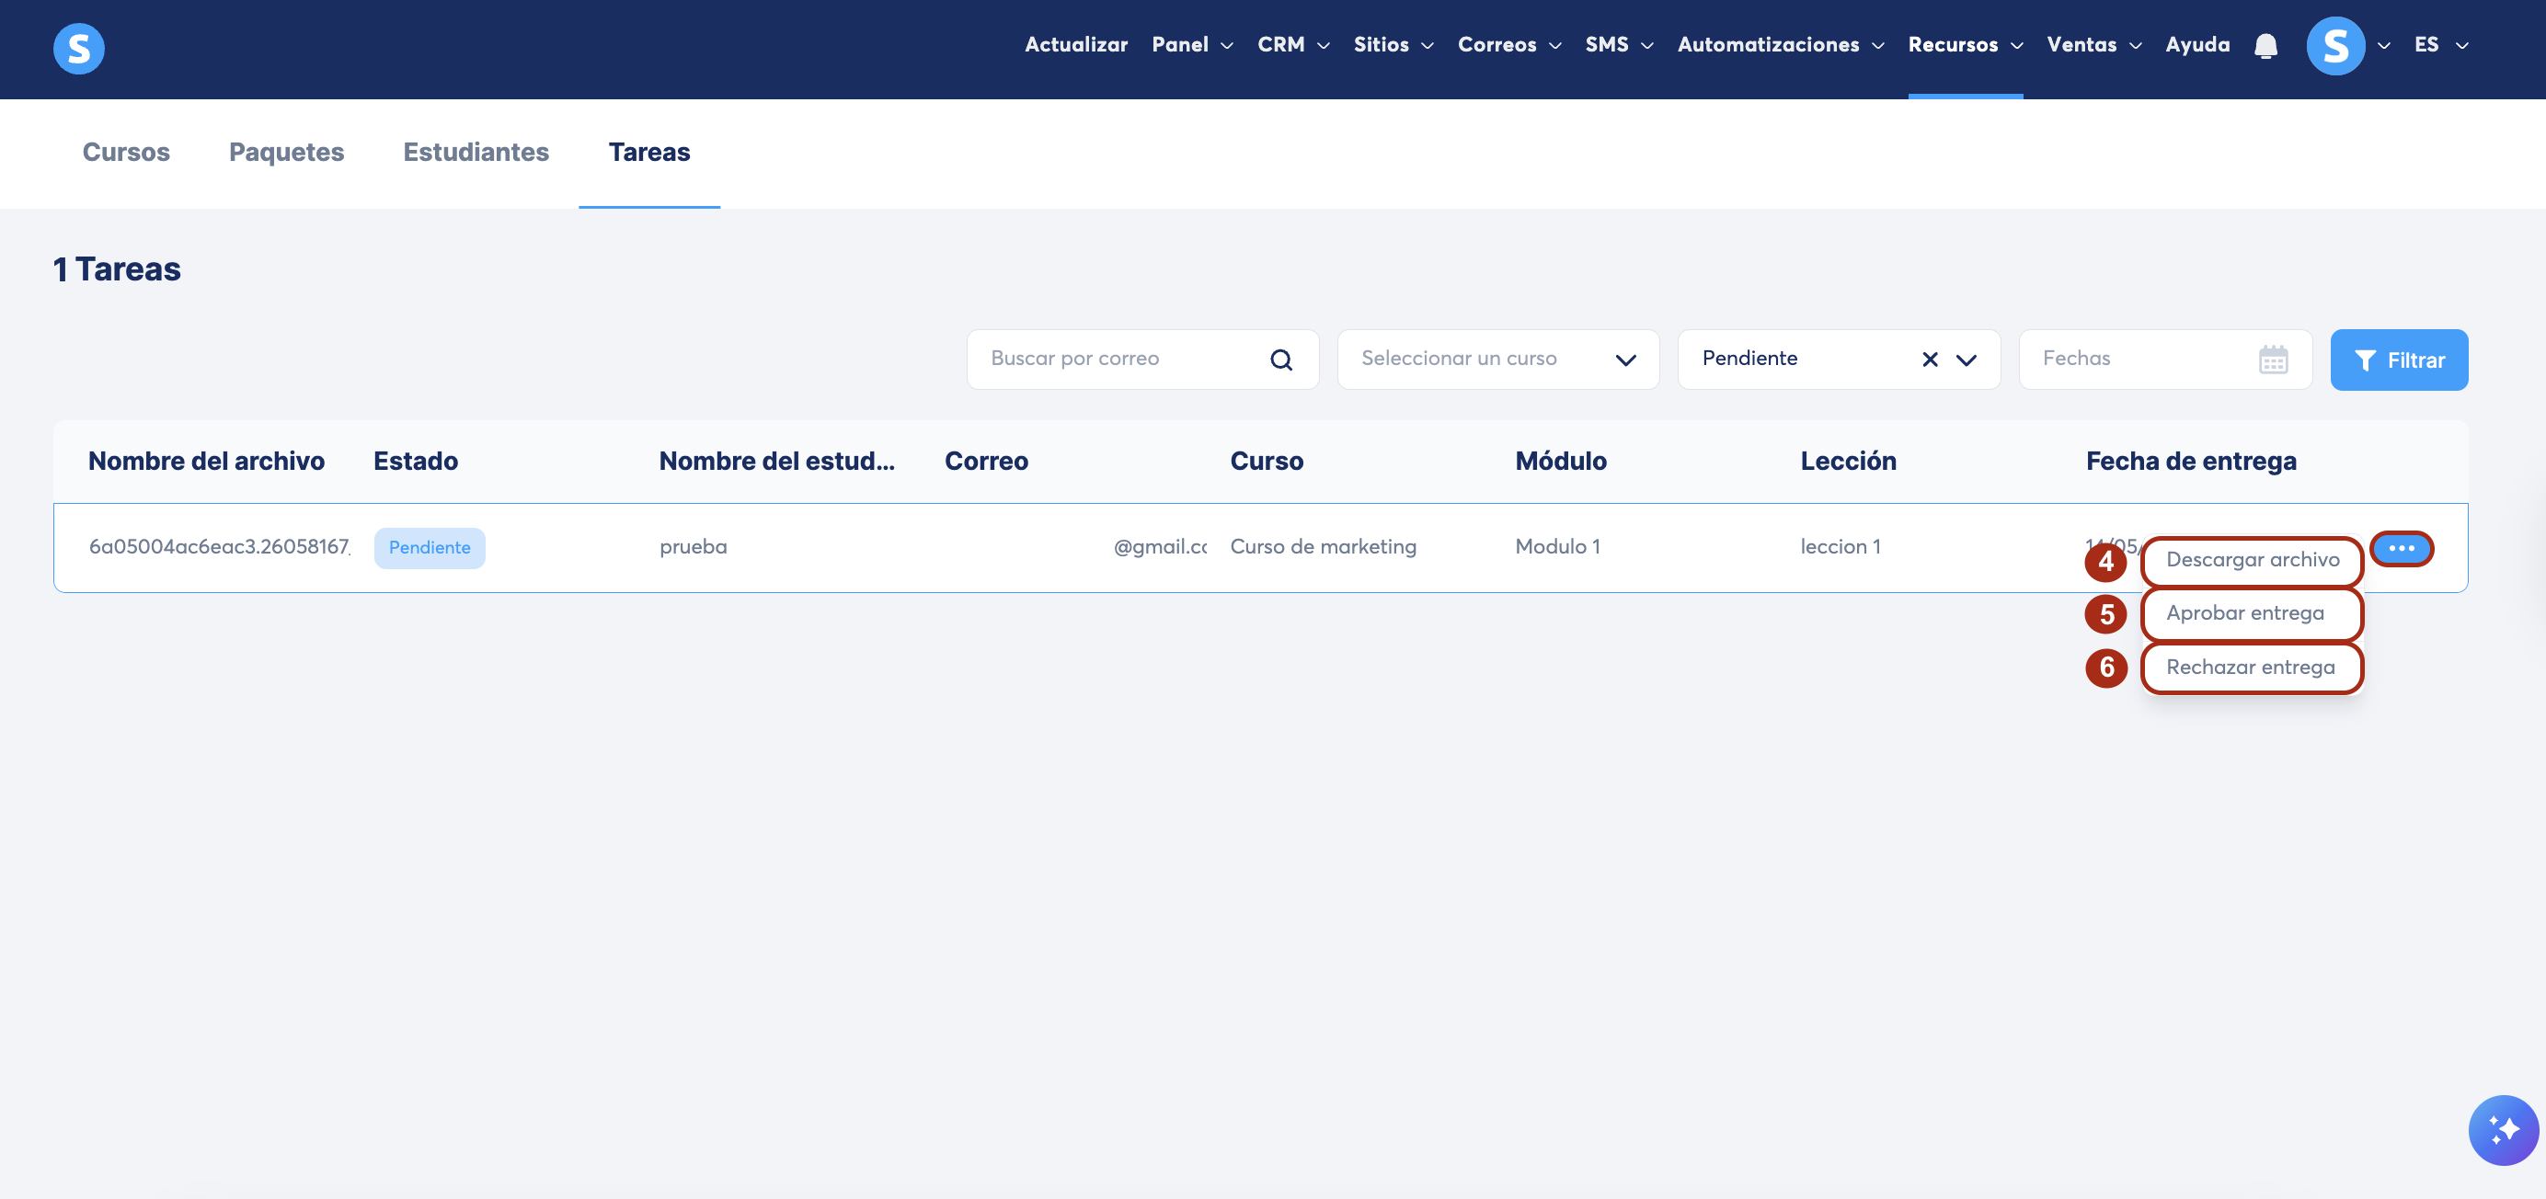Switch to the Estudiantes tab
Image resolution: width=2546 pixels, height=1199 pixels.
pos(476,152)
